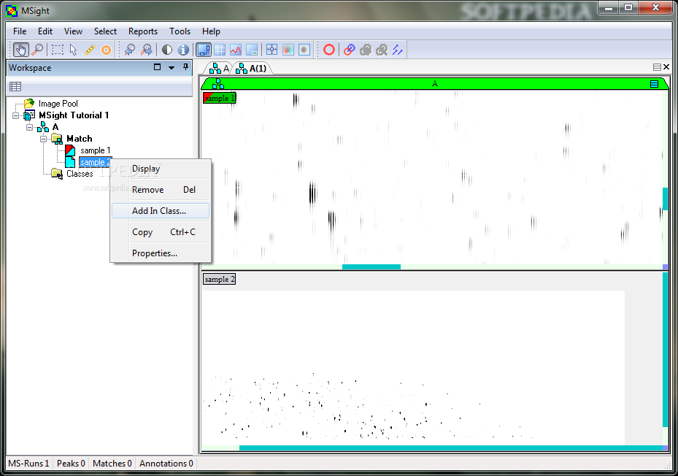Open the Workspace panel dropdown arrow
This screenshot has width=678, height=476.
(172, 67)
